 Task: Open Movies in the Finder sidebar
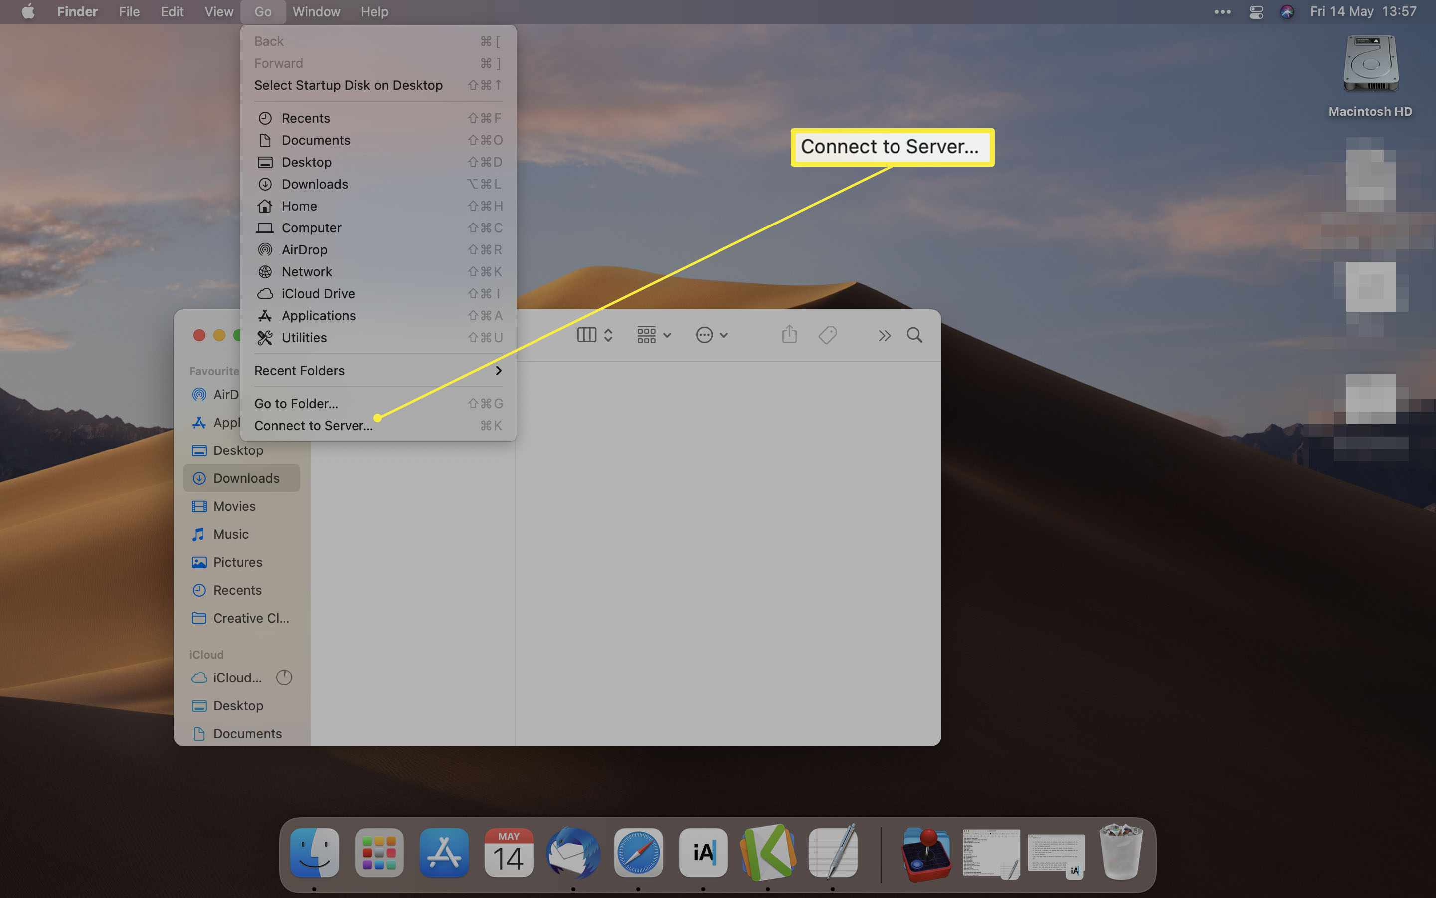[x=241, y=506]
